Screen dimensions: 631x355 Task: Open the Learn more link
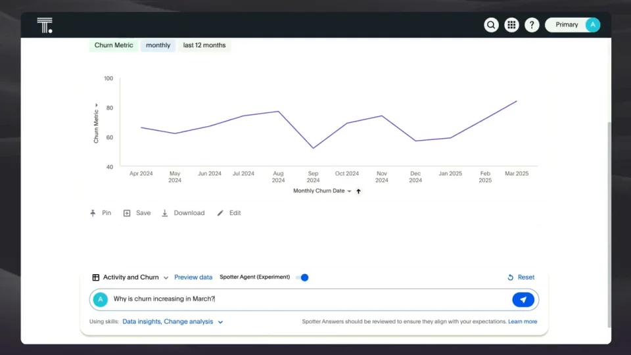pos(523,322)
